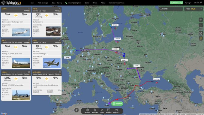The height and width of the screenshot is (115, 204).
Task: Close the CL60 aircraft card
Action: pyautogui.click(x=29, y=9)
